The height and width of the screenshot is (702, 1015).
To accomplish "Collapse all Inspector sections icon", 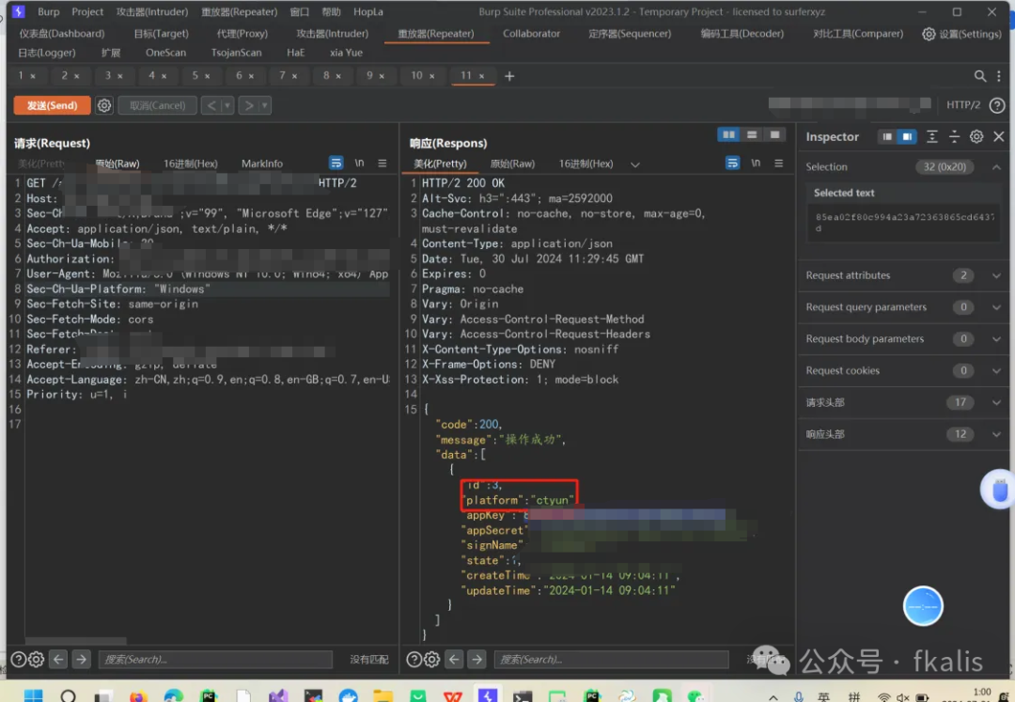I will (954, 136).
